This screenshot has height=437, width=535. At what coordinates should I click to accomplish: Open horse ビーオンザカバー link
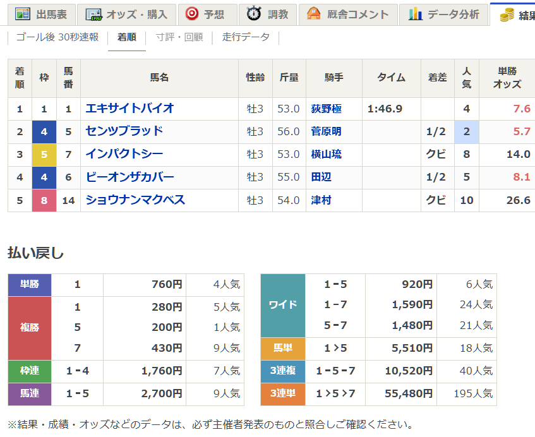[x=129, y=177]
